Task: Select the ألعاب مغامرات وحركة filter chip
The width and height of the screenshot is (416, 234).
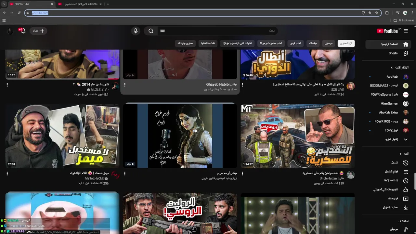Action: pos(271,43)
